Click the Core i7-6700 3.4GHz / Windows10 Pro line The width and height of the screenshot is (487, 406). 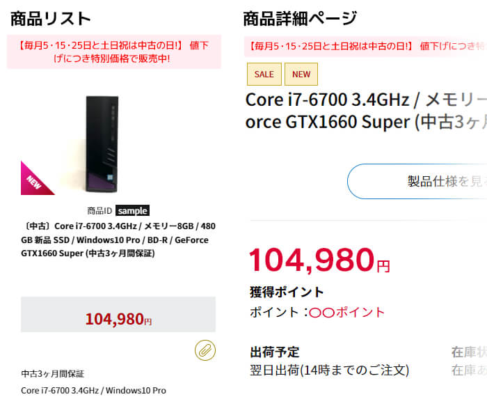coord(93,390)
